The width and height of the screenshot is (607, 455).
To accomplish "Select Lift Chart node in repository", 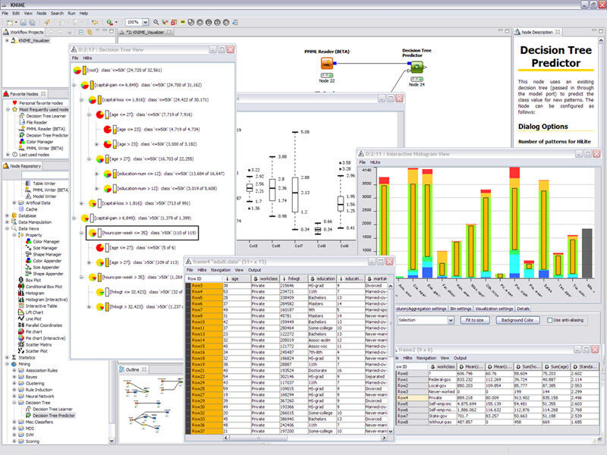I will (34, 312).
